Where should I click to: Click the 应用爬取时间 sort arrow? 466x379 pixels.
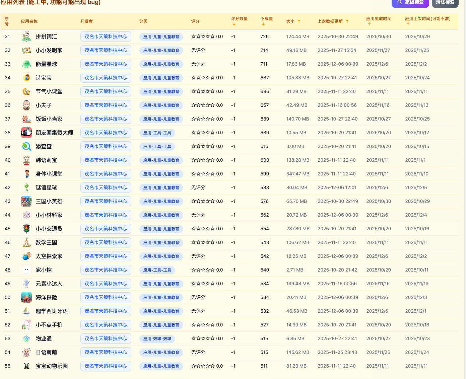370,24
